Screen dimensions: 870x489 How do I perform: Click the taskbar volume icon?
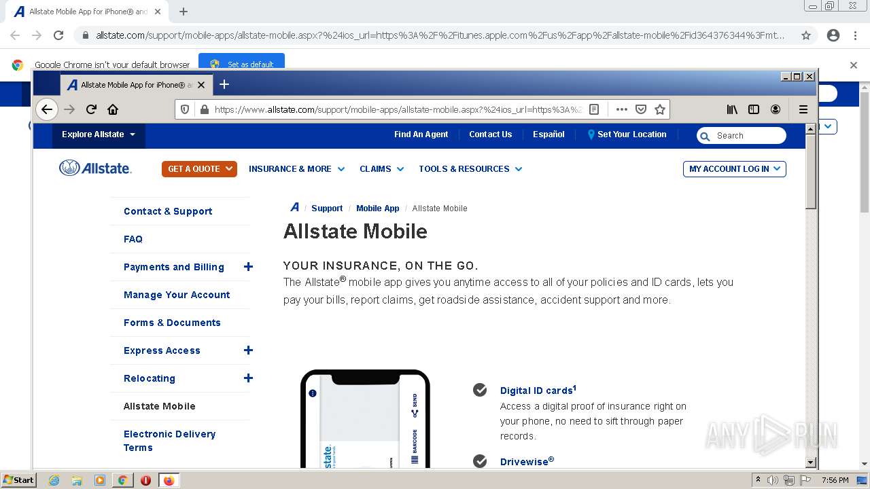click(x=772, y=480)
